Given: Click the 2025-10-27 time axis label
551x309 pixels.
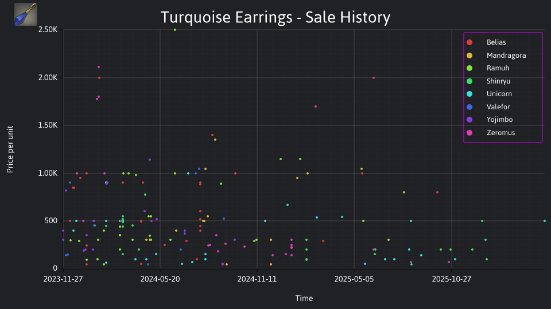Looking at the screenshot, I should [451, 279].
